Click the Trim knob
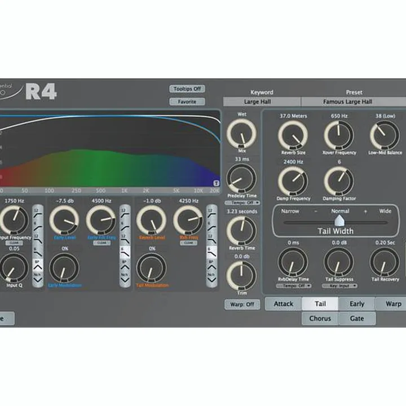 [241, 276]
